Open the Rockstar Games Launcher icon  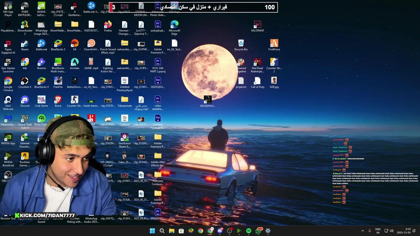point(25,160)
